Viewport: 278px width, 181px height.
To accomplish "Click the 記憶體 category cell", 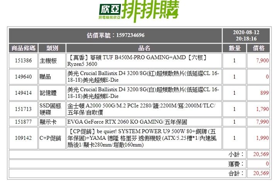I will [x=52, y=93].
